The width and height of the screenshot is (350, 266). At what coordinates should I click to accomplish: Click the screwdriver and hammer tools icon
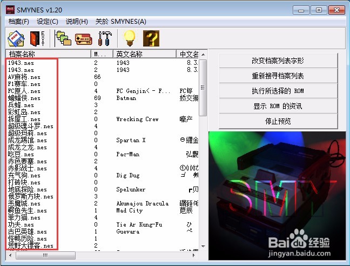(105, 38)
